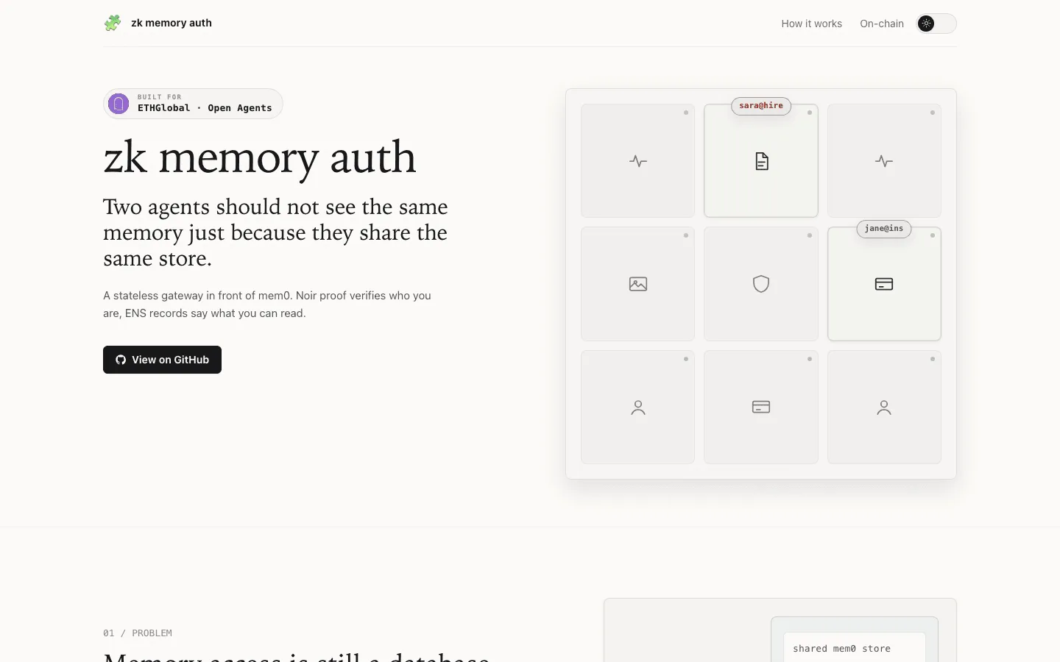The height and width of the screenshot is (662, 1060).
Task: Click the View on GitHub button
Action: point(162,360)
